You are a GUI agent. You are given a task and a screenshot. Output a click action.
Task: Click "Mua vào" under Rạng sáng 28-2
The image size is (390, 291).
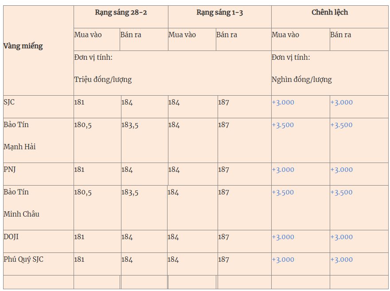[88, 35]
